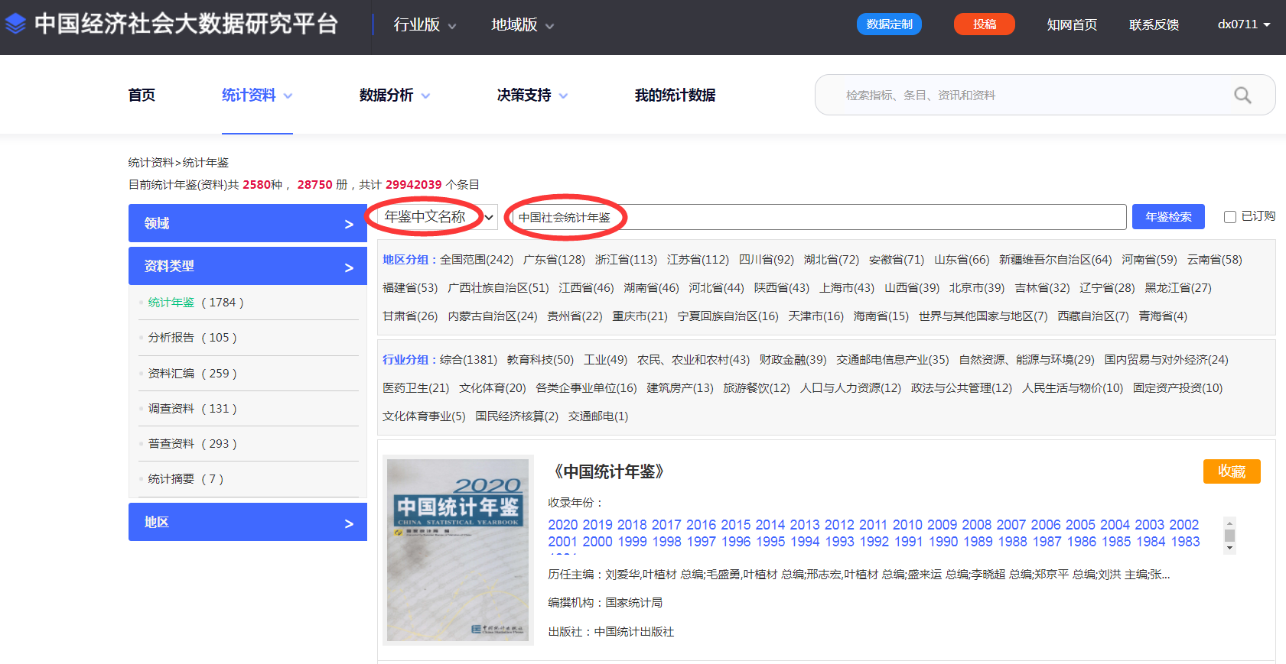Expand the 数据分析 menu
The height and width of the screenshot is (664, 1286).
(x=395, y=95)
